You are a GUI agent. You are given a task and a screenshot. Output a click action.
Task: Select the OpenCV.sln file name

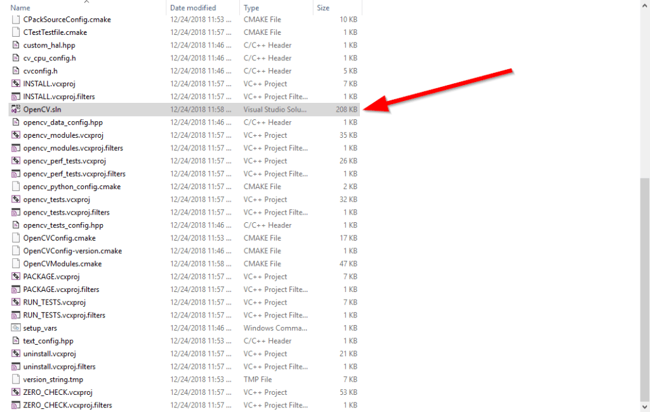pos(43,109)
